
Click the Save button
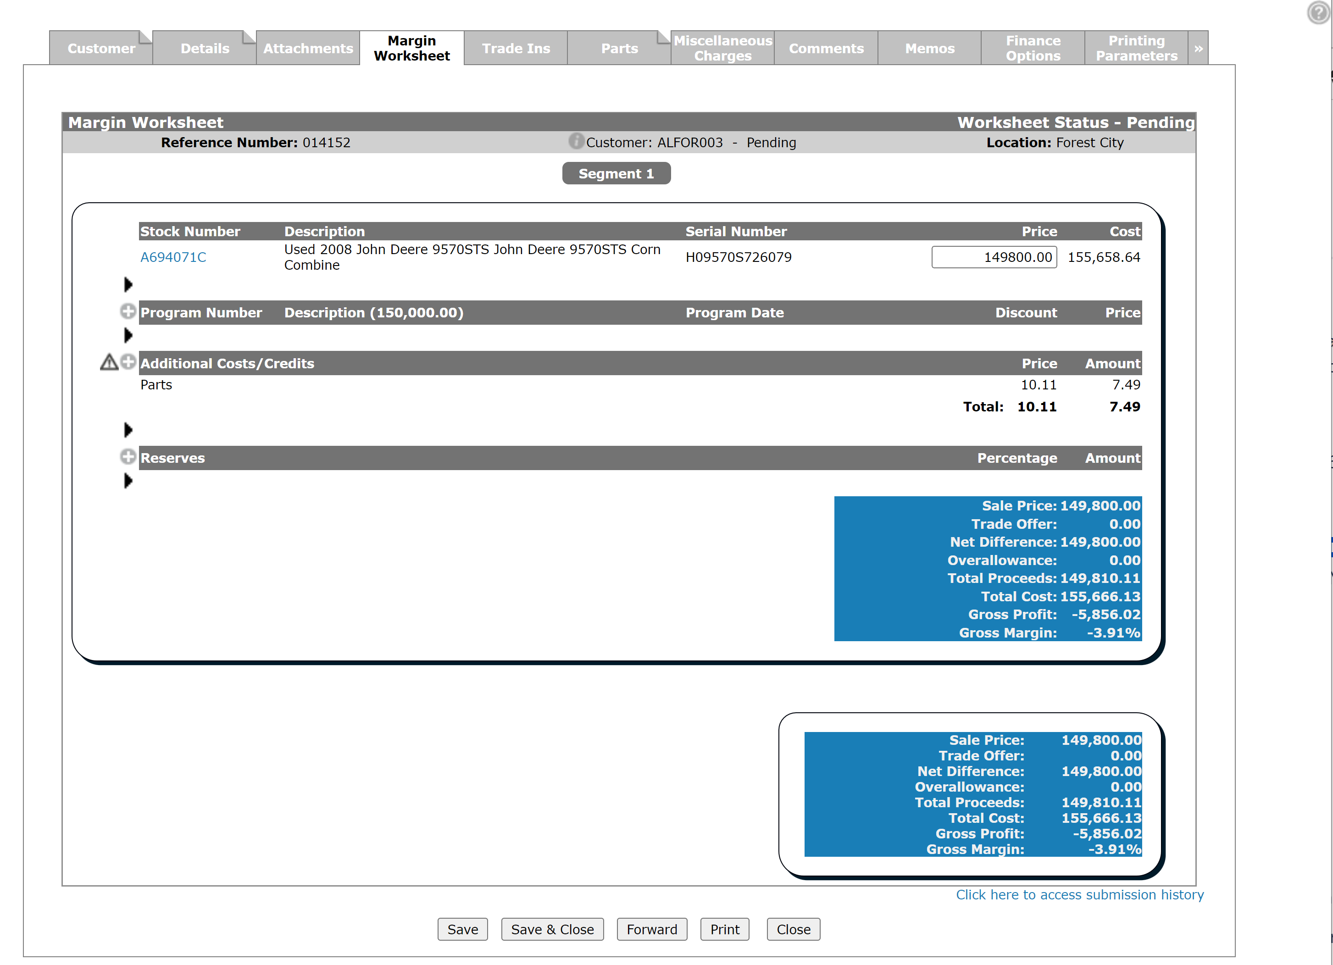click(462, 929)
